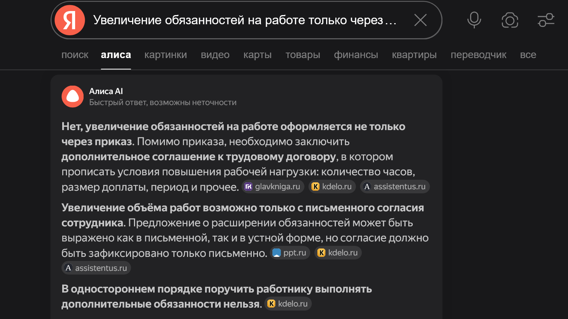Switch to the поиск tab
568x319 pixels.
tap(75, 55)
